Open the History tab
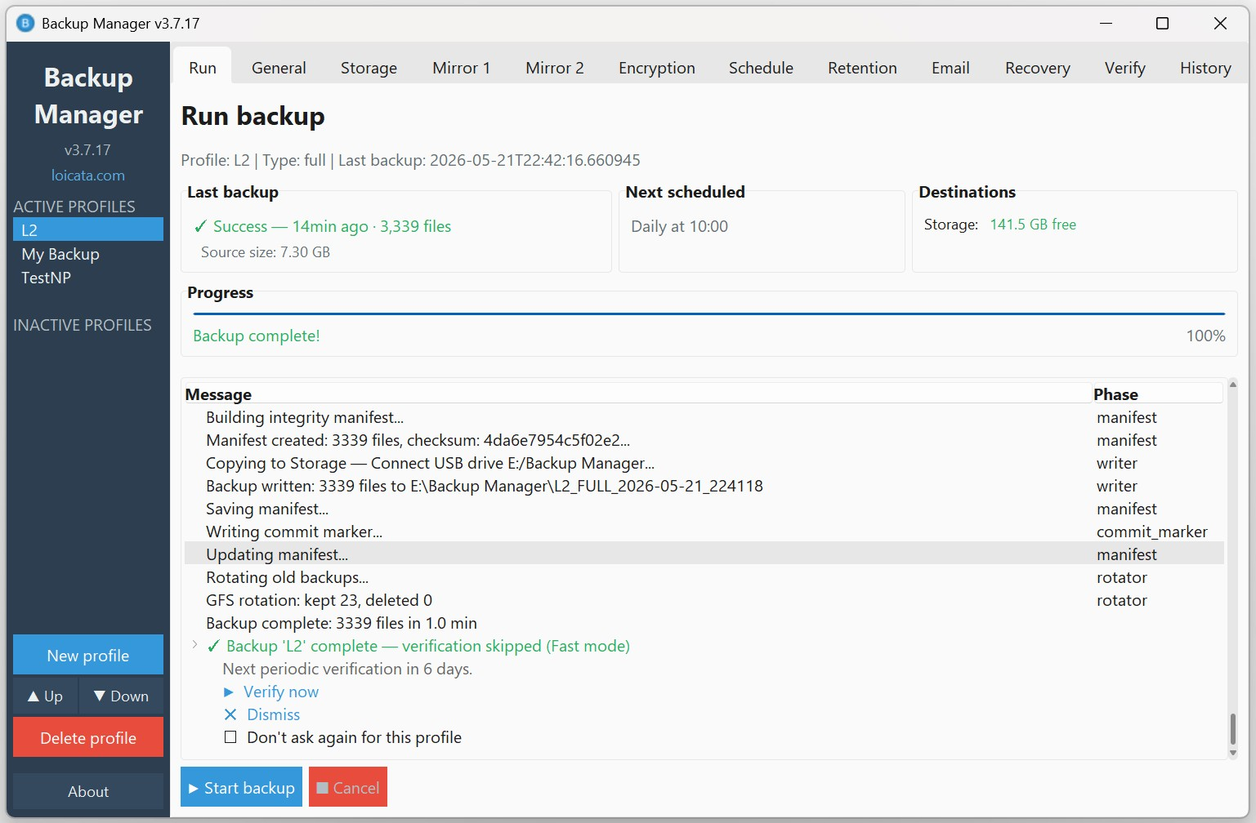The height and width of the screenshot is (823, 1256). click(1205, 68)
